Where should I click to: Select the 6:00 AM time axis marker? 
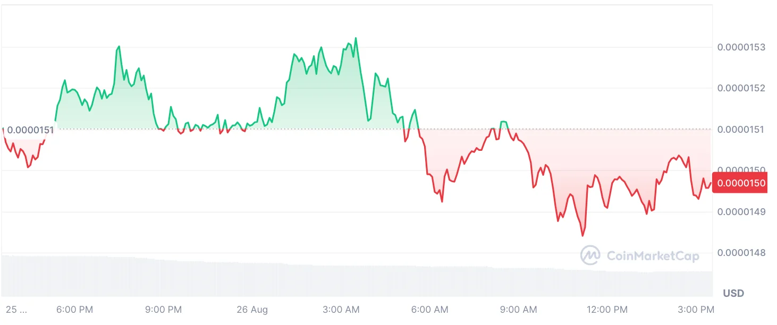click(x=430, y=310)
